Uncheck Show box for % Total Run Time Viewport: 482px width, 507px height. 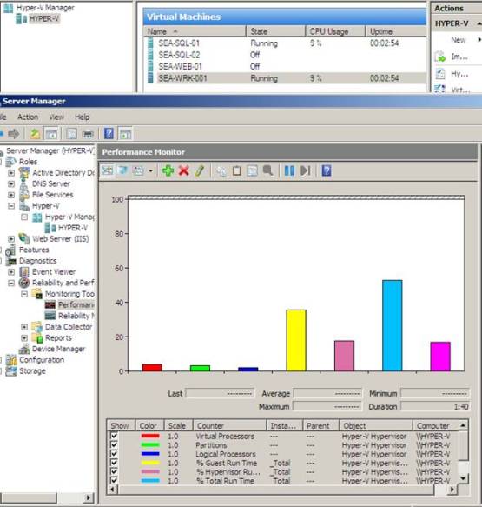click(x=114, y=481)
